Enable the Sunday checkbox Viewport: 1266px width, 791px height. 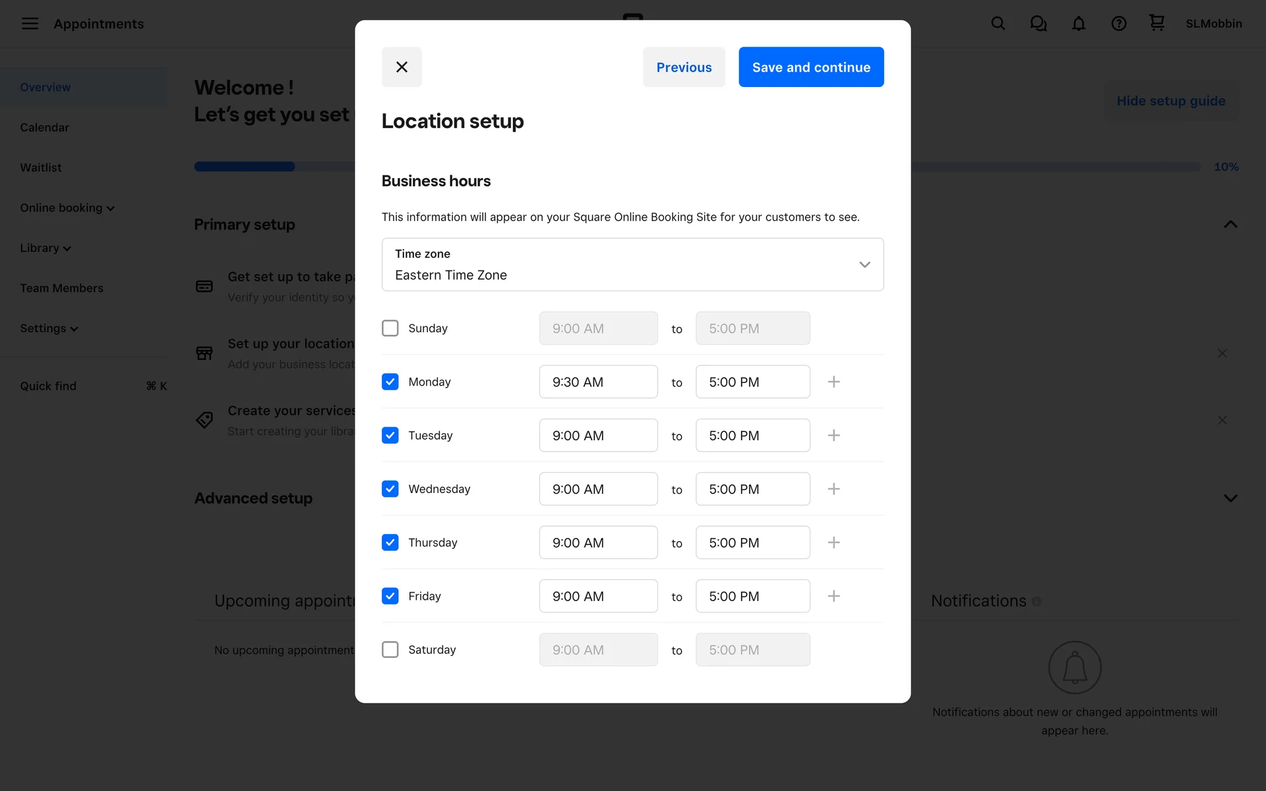coord(390,328)
